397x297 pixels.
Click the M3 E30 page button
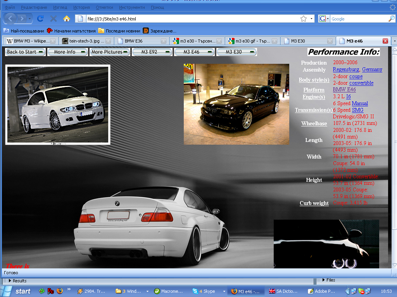coord(236,52)
